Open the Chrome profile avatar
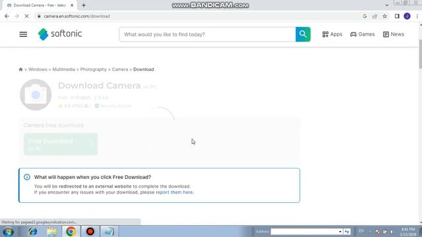 407,16
